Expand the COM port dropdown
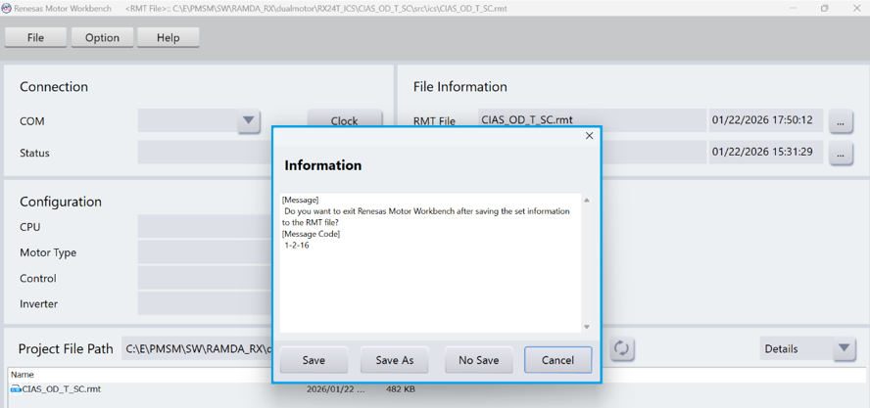The width and height of the screenshot is (870, 408). (249, 120)
